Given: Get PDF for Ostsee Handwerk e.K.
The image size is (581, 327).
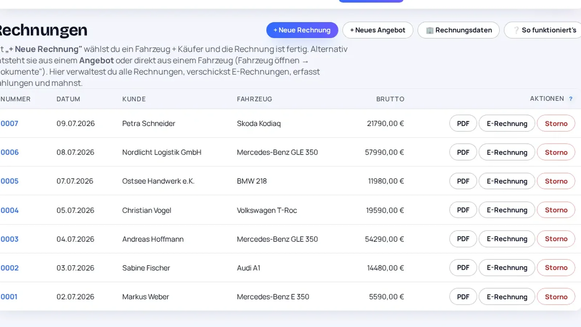Looking at the screenshot, I should [463, 181].
